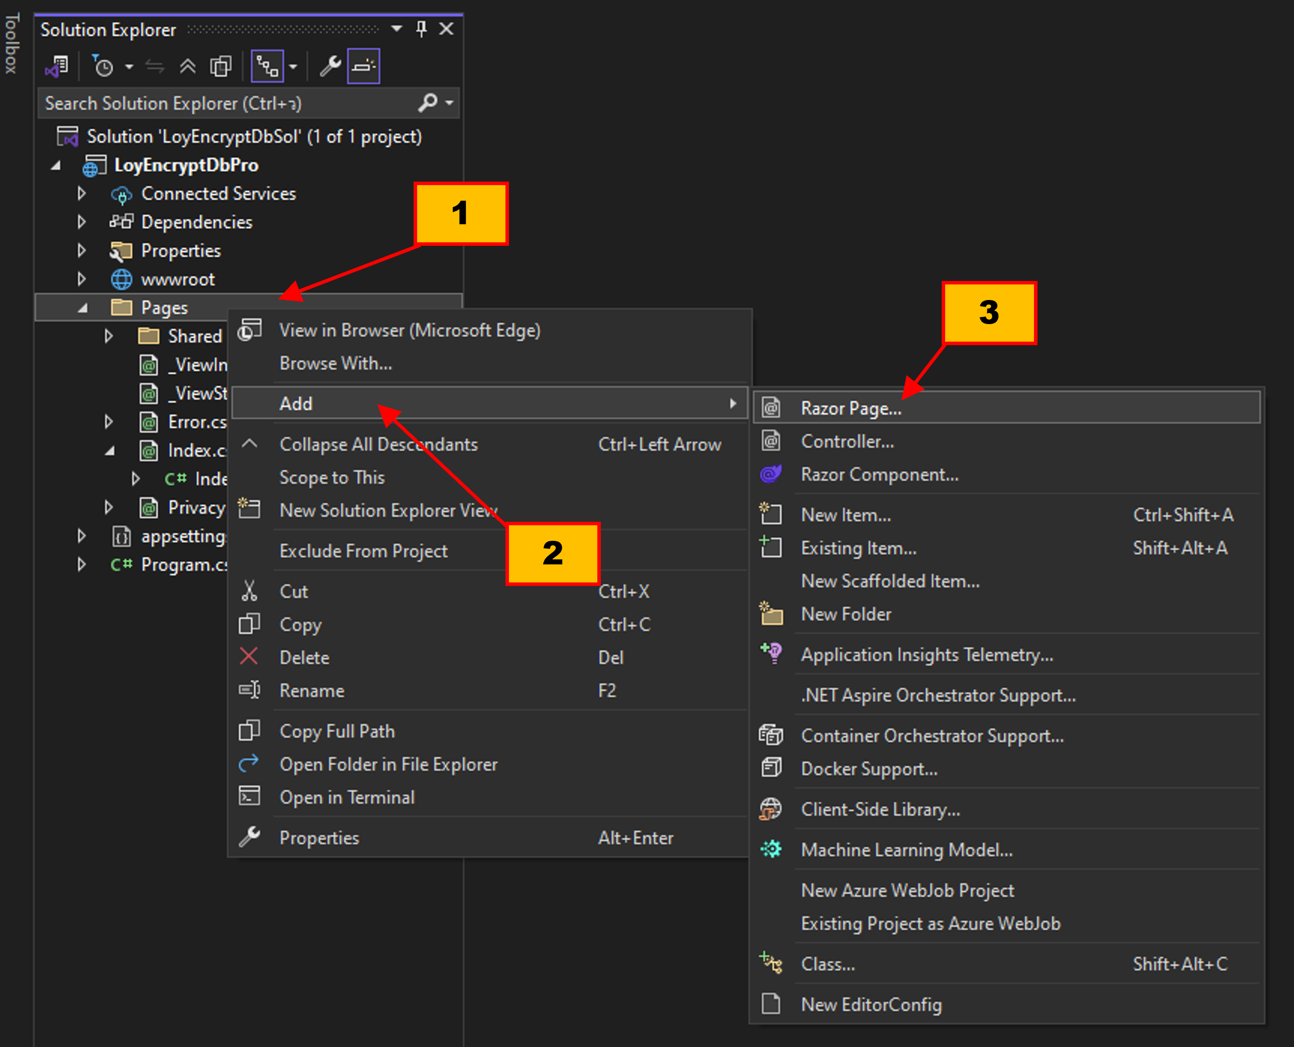Collapse the Pages folder arrow
Image resolution: width=1294 pixels, height=1047 pixels.
pos(83,308)
